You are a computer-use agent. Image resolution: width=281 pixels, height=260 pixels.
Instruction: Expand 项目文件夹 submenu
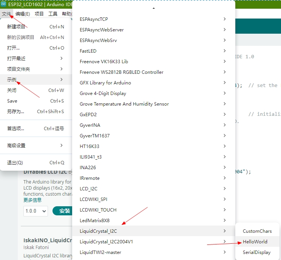(36, 69)
